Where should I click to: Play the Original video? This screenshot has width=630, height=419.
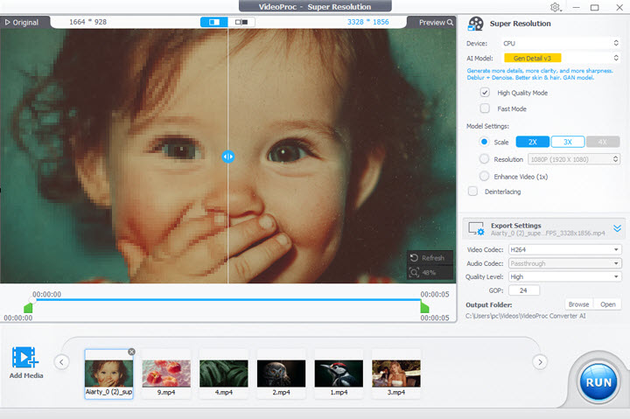click(22, 23)
